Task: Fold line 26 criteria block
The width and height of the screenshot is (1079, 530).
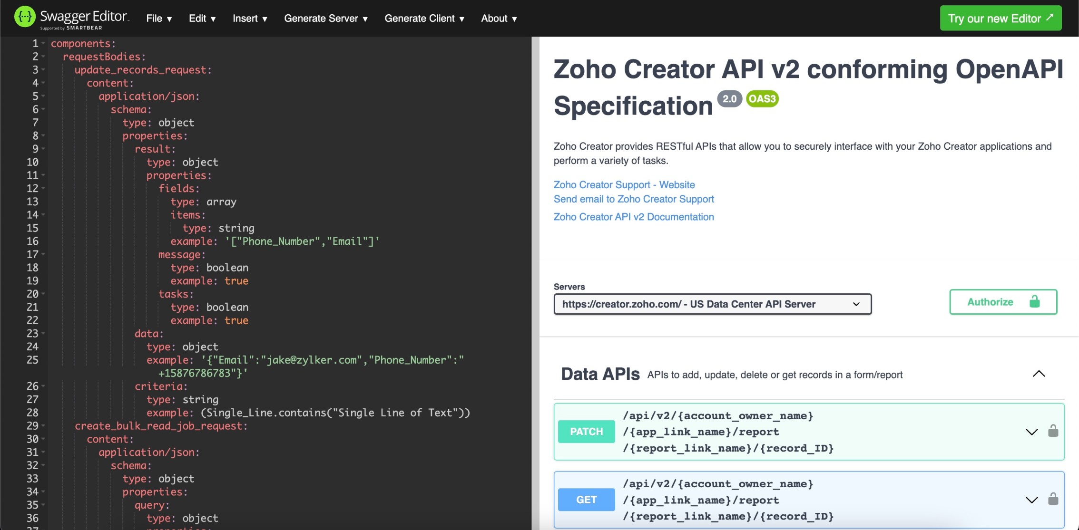Action: [x=43, y=386]
